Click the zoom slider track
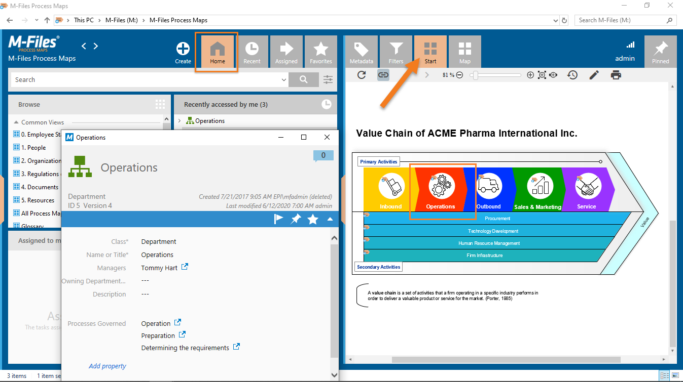Viewport: 683px width, 382px height. point(495,75)
